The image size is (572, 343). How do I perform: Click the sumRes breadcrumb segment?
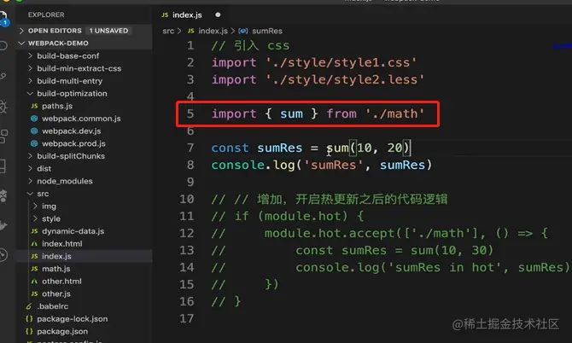[267, 31]
